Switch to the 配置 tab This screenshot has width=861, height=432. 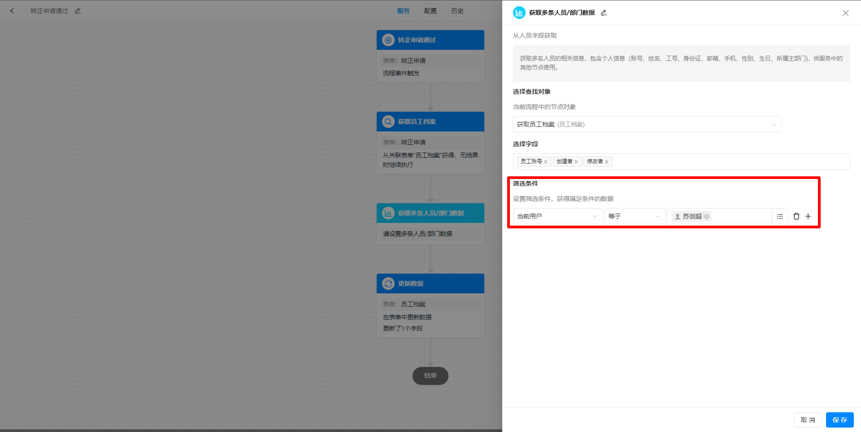[x=430, y=10]
